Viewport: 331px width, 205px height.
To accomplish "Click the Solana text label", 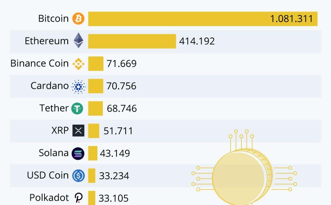I will pos(54,153).
